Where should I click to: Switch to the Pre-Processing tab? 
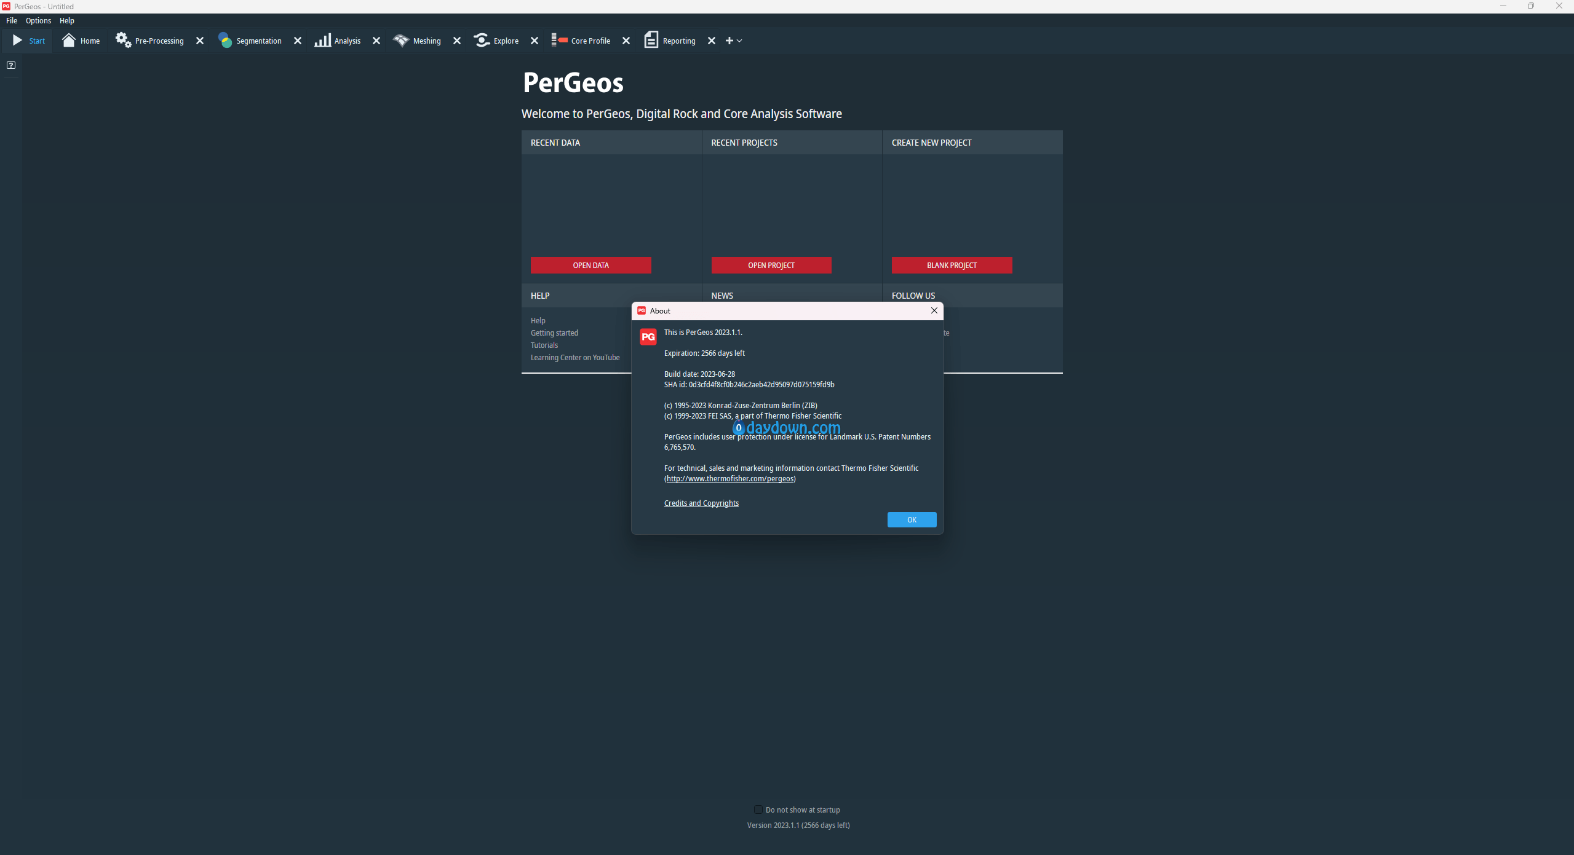[x=159, y=41]
